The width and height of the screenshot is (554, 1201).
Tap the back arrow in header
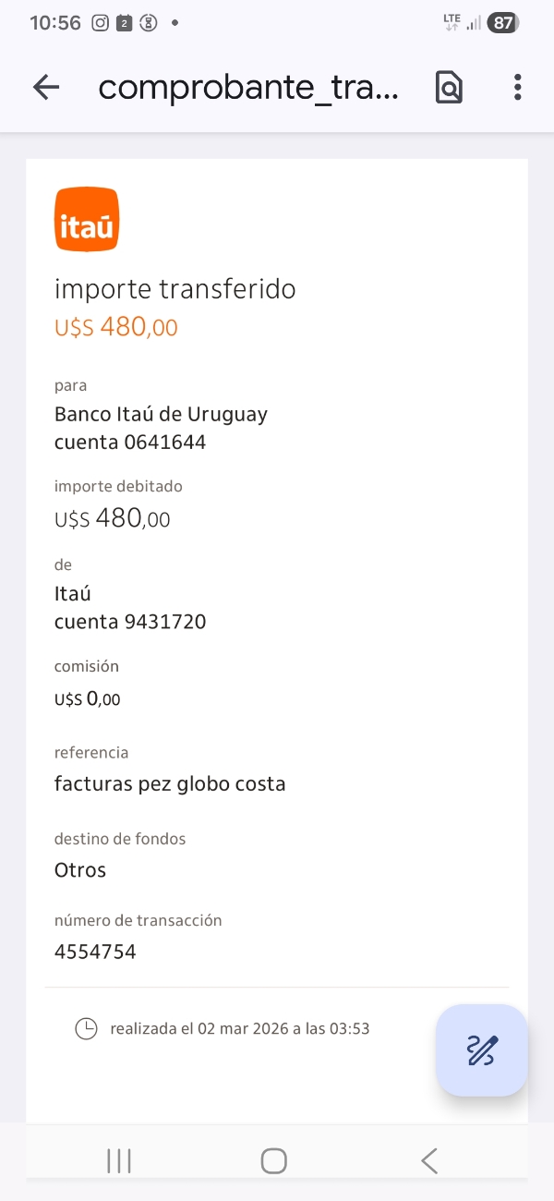click(x=45, y=88)
